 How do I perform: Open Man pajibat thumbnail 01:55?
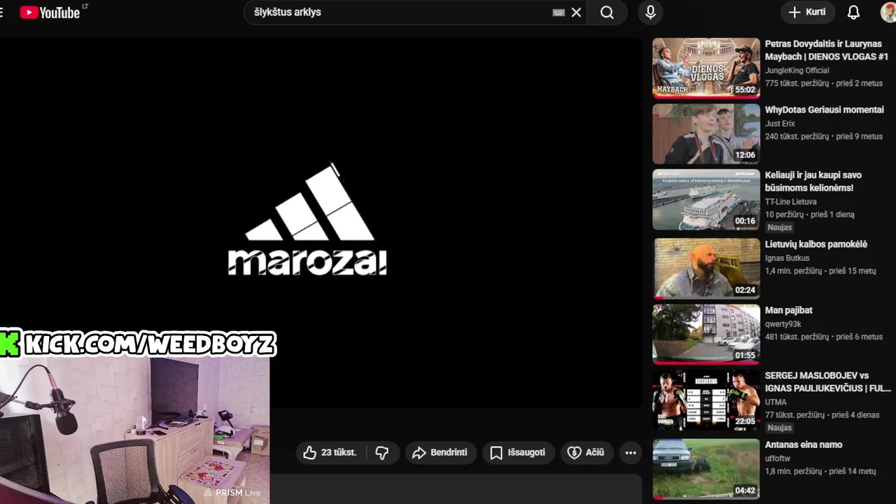coord(706,334)
